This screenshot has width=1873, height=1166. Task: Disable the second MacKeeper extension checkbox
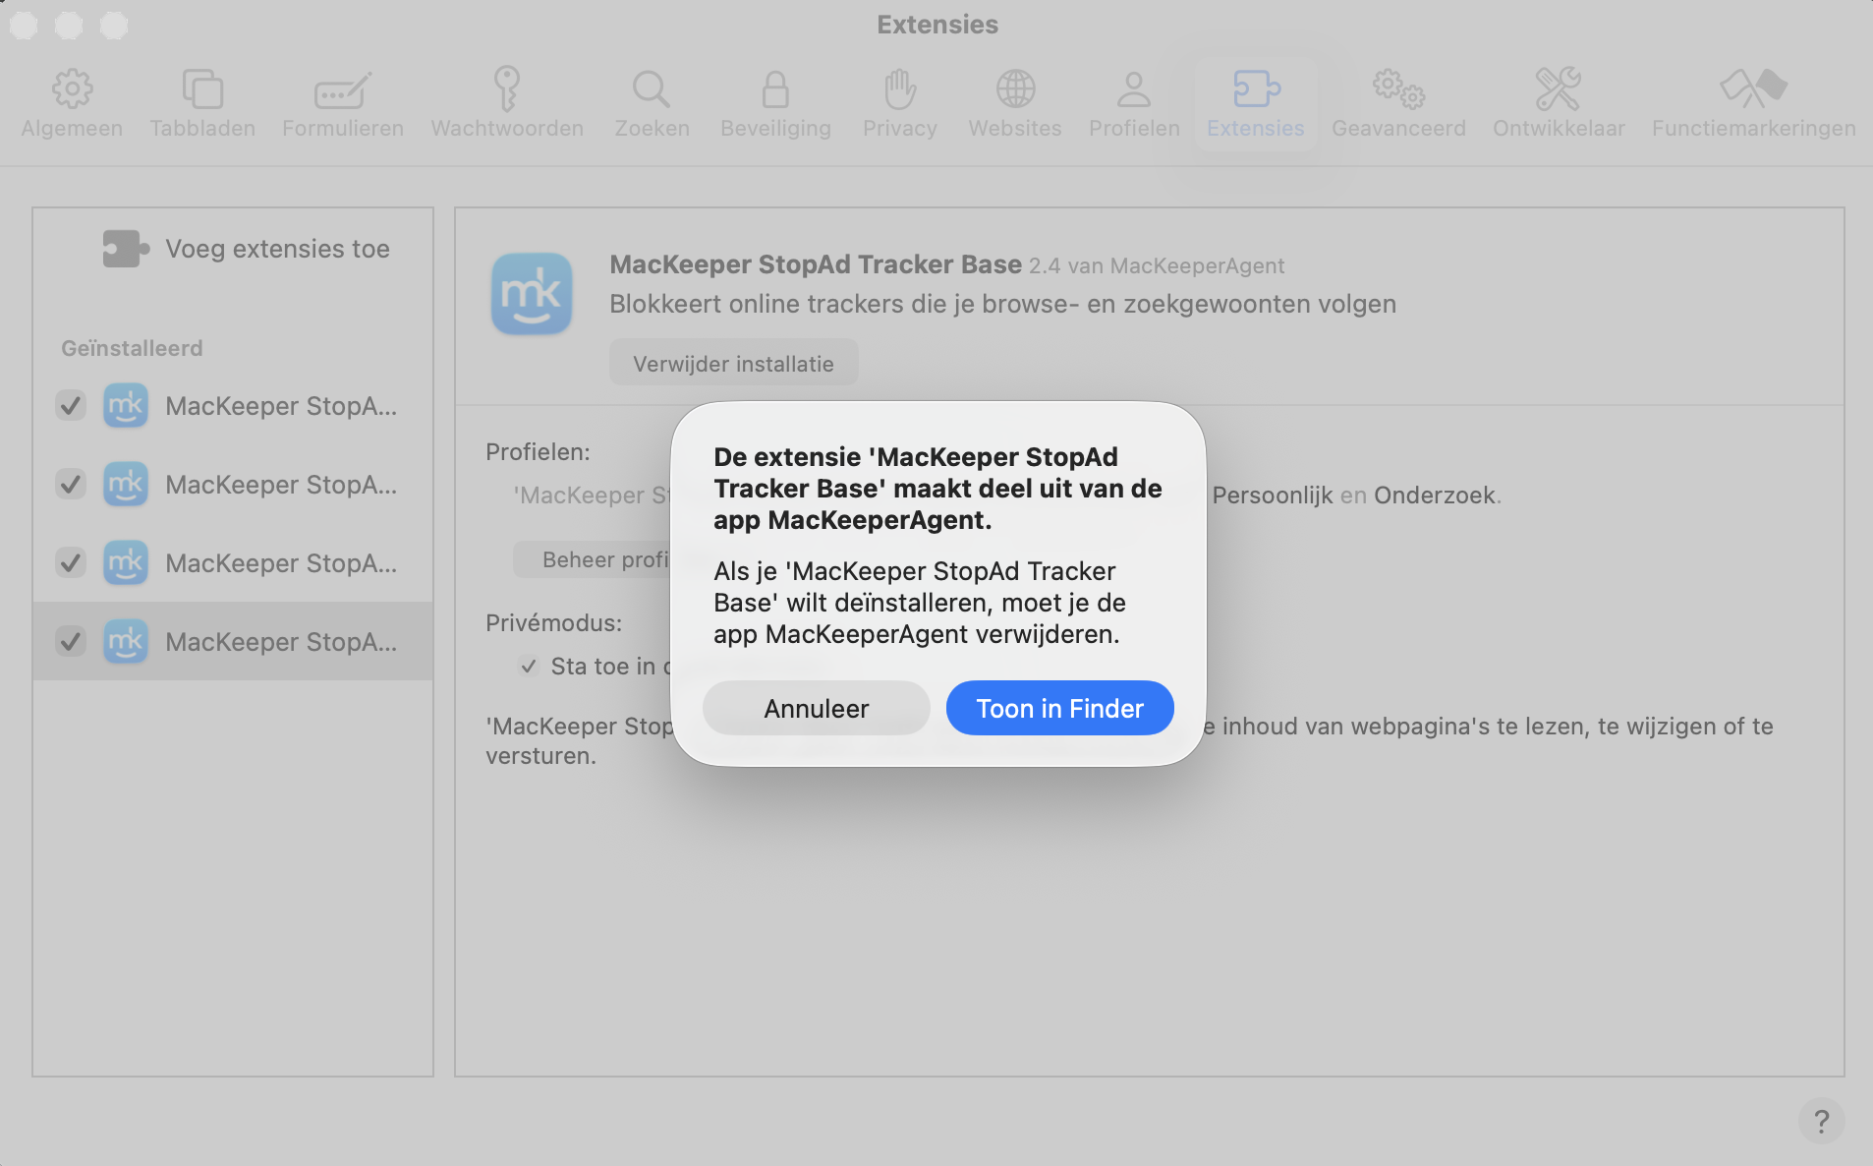pyautogui.click(x=70, y=484)
